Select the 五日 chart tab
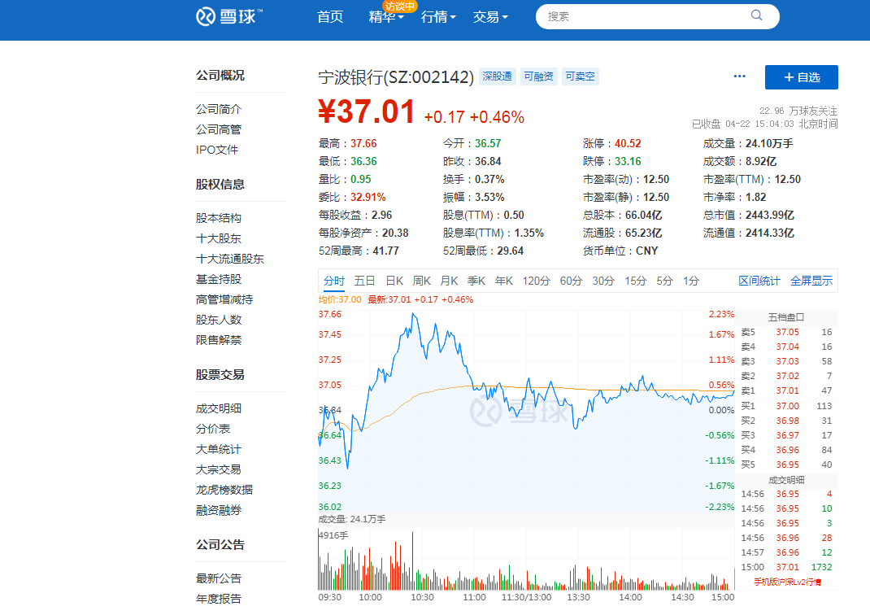 (364, 281)
